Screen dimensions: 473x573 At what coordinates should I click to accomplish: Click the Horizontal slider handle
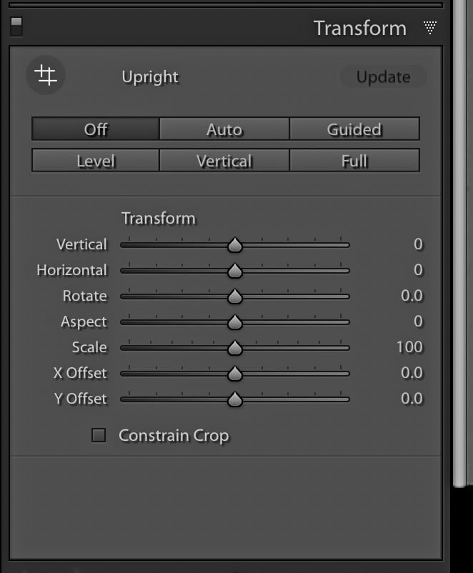234,271
